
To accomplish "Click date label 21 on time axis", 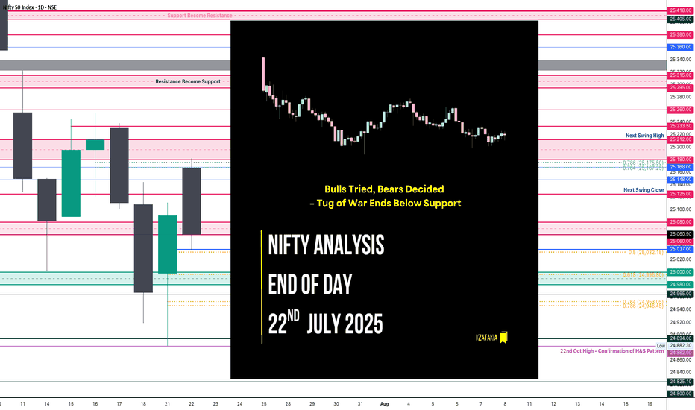I will [167, 404].
